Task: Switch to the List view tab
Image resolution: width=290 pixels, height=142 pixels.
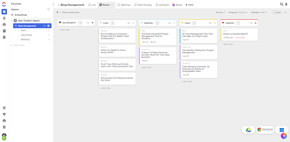Action: click(x=92, y=5)
